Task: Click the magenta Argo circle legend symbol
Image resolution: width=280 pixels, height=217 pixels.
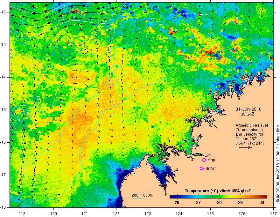Action: (x=204, y=160)
